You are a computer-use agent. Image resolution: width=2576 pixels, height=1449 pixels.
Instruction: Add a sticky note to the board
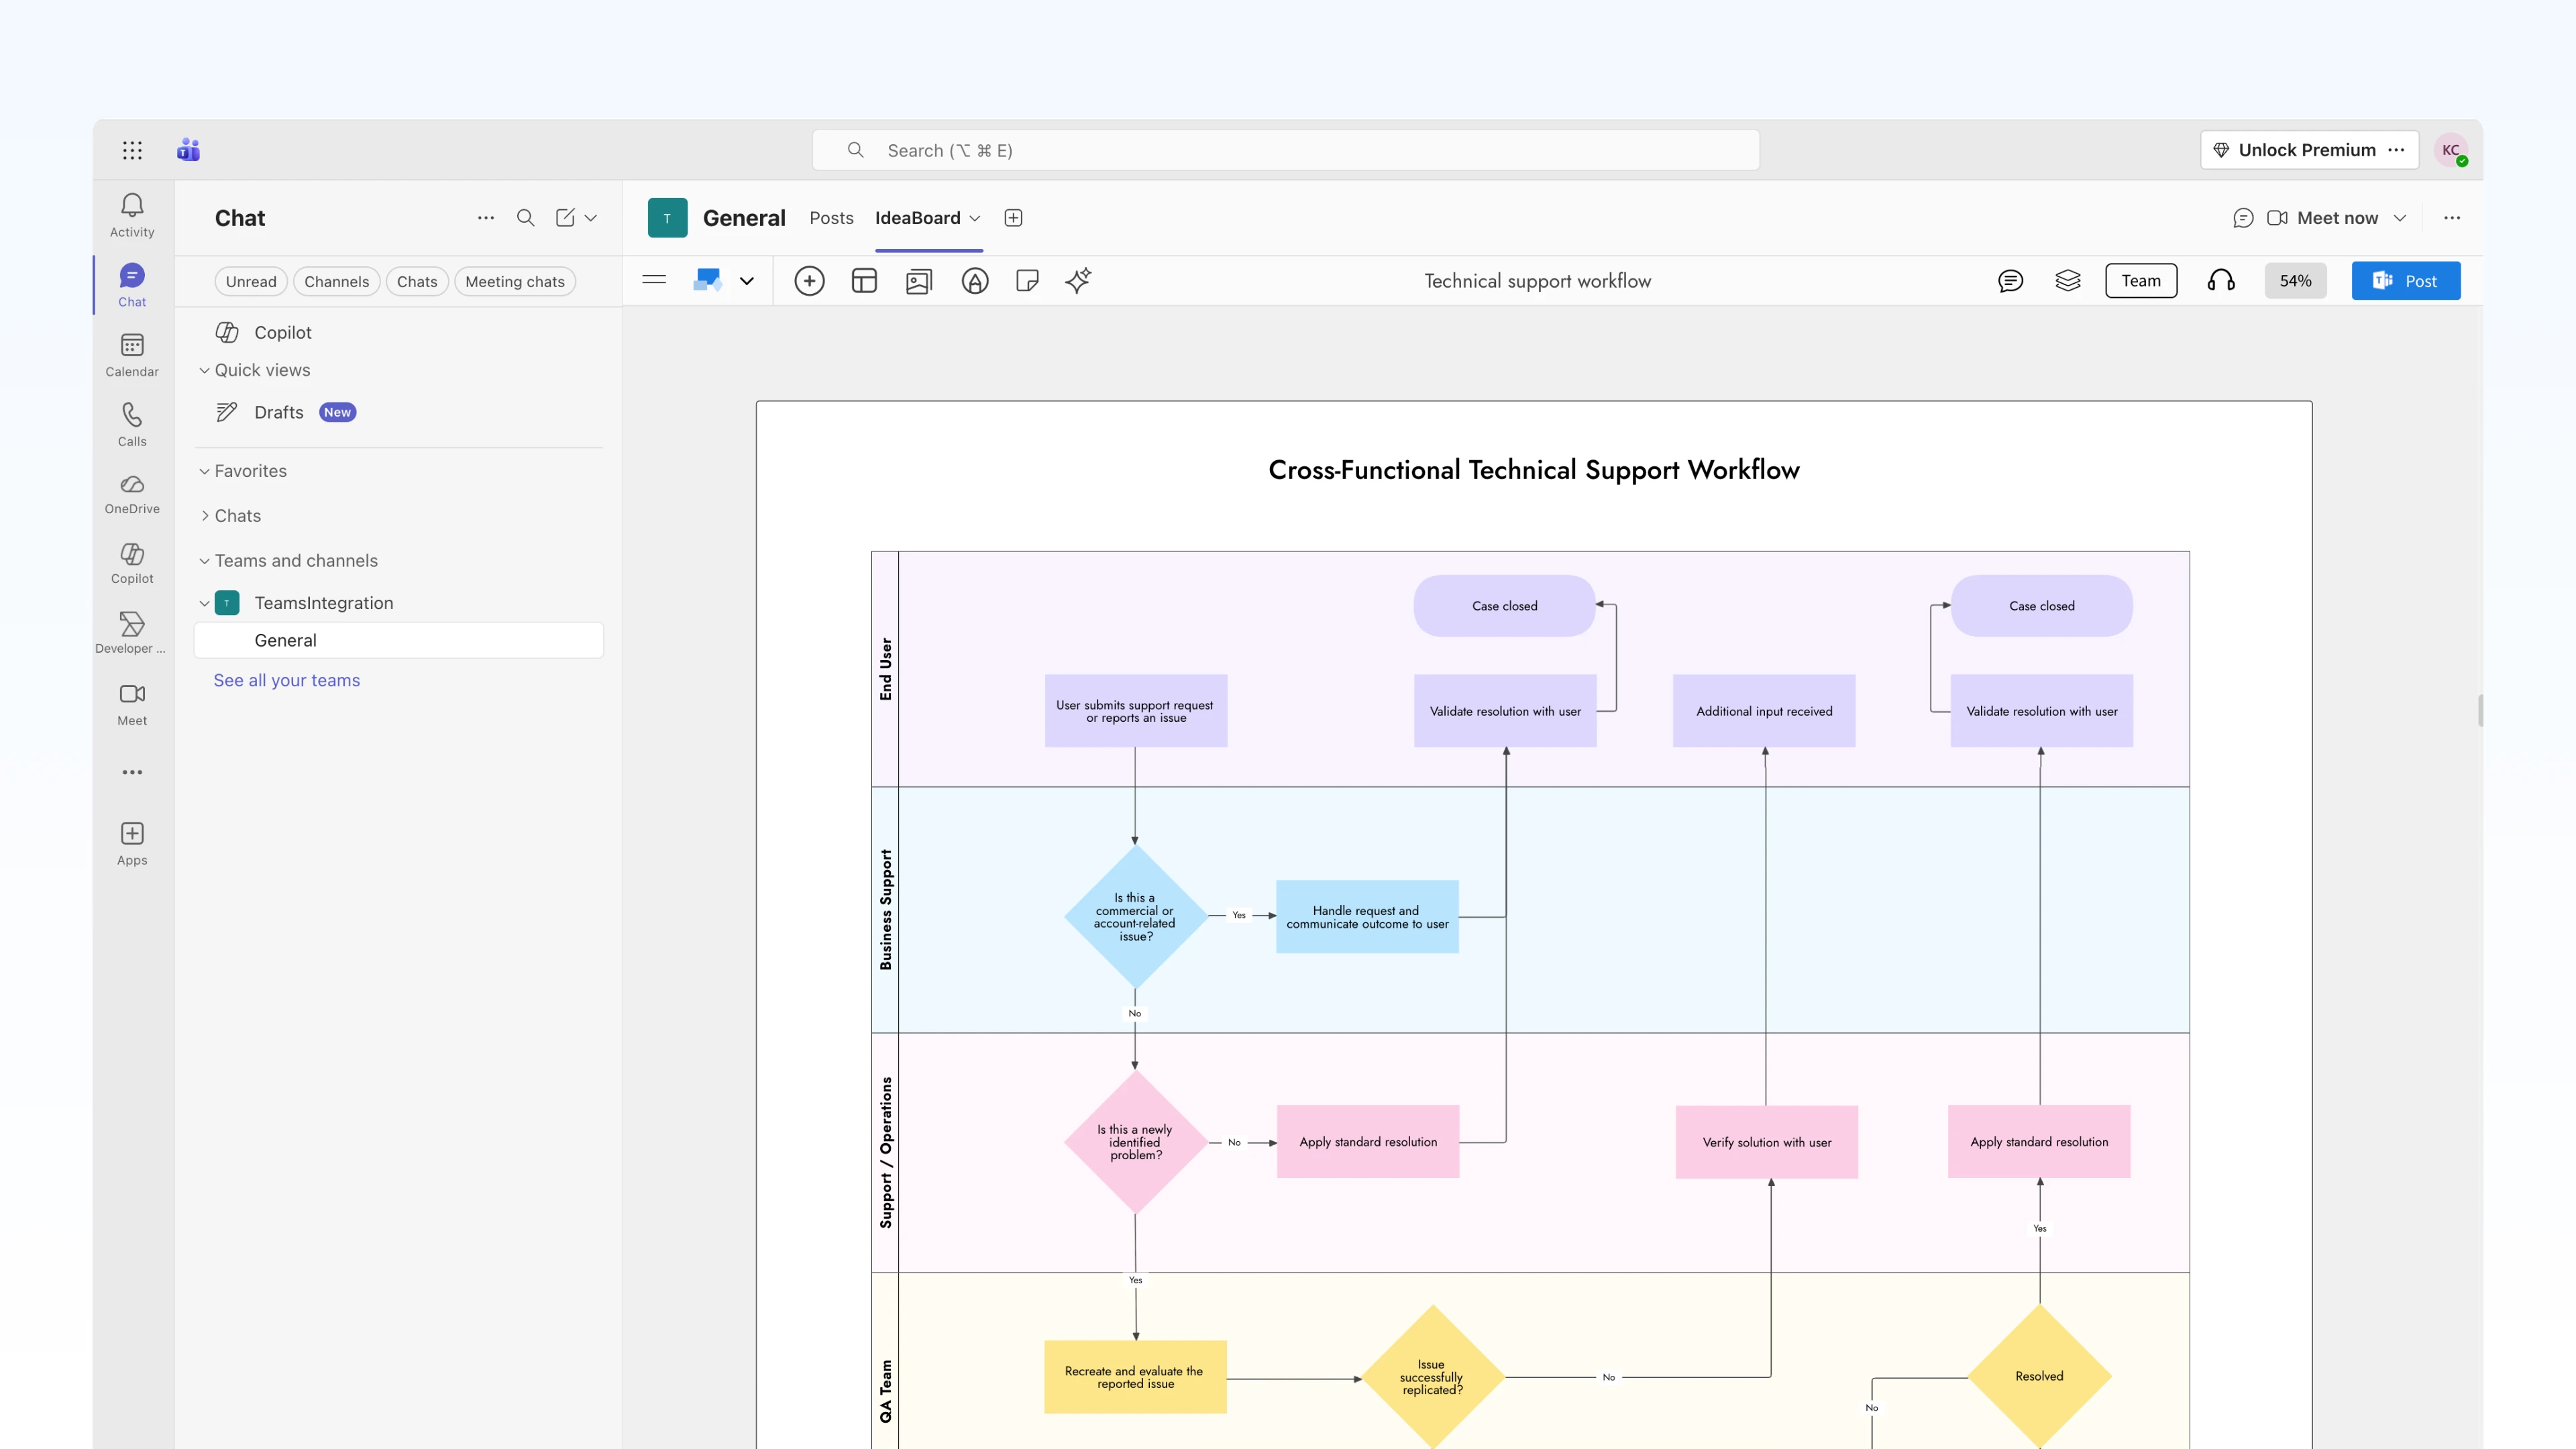click(x=1027, y=281)
